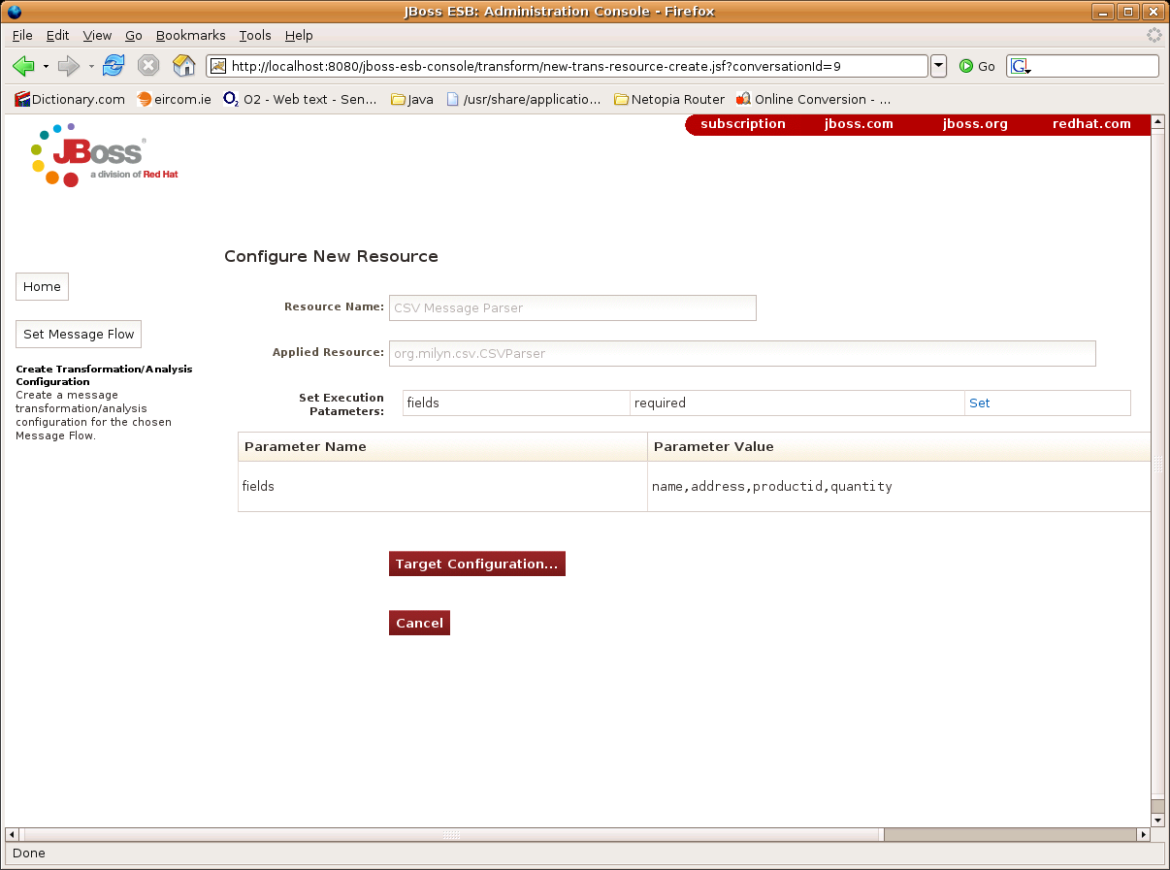1170x870 pixels.
Task: Open the Tools menu
Action: tap(255, 35)
